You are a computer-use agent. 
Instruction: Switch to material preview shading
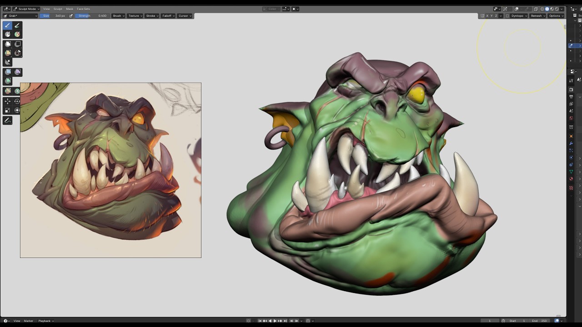tap(552, 9)
